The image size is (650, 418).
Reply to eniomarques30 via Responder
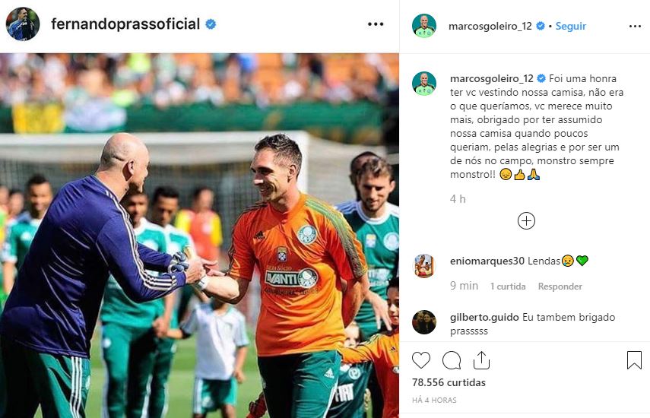pyautogui.click(x=560, y=287)
